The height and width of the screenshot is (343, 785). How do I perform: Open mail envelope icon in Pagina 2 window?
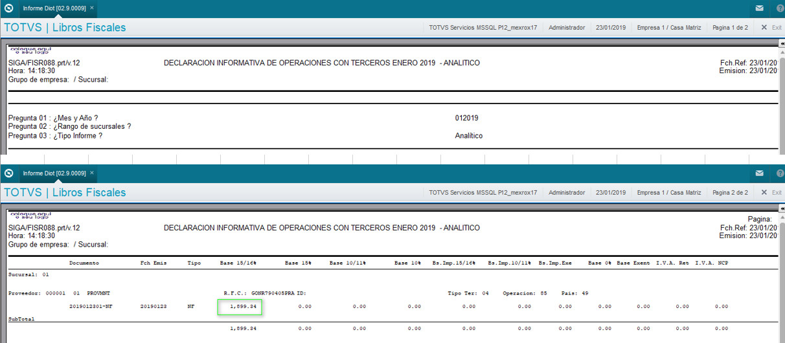pyautogui.click(x=759, y=173)
